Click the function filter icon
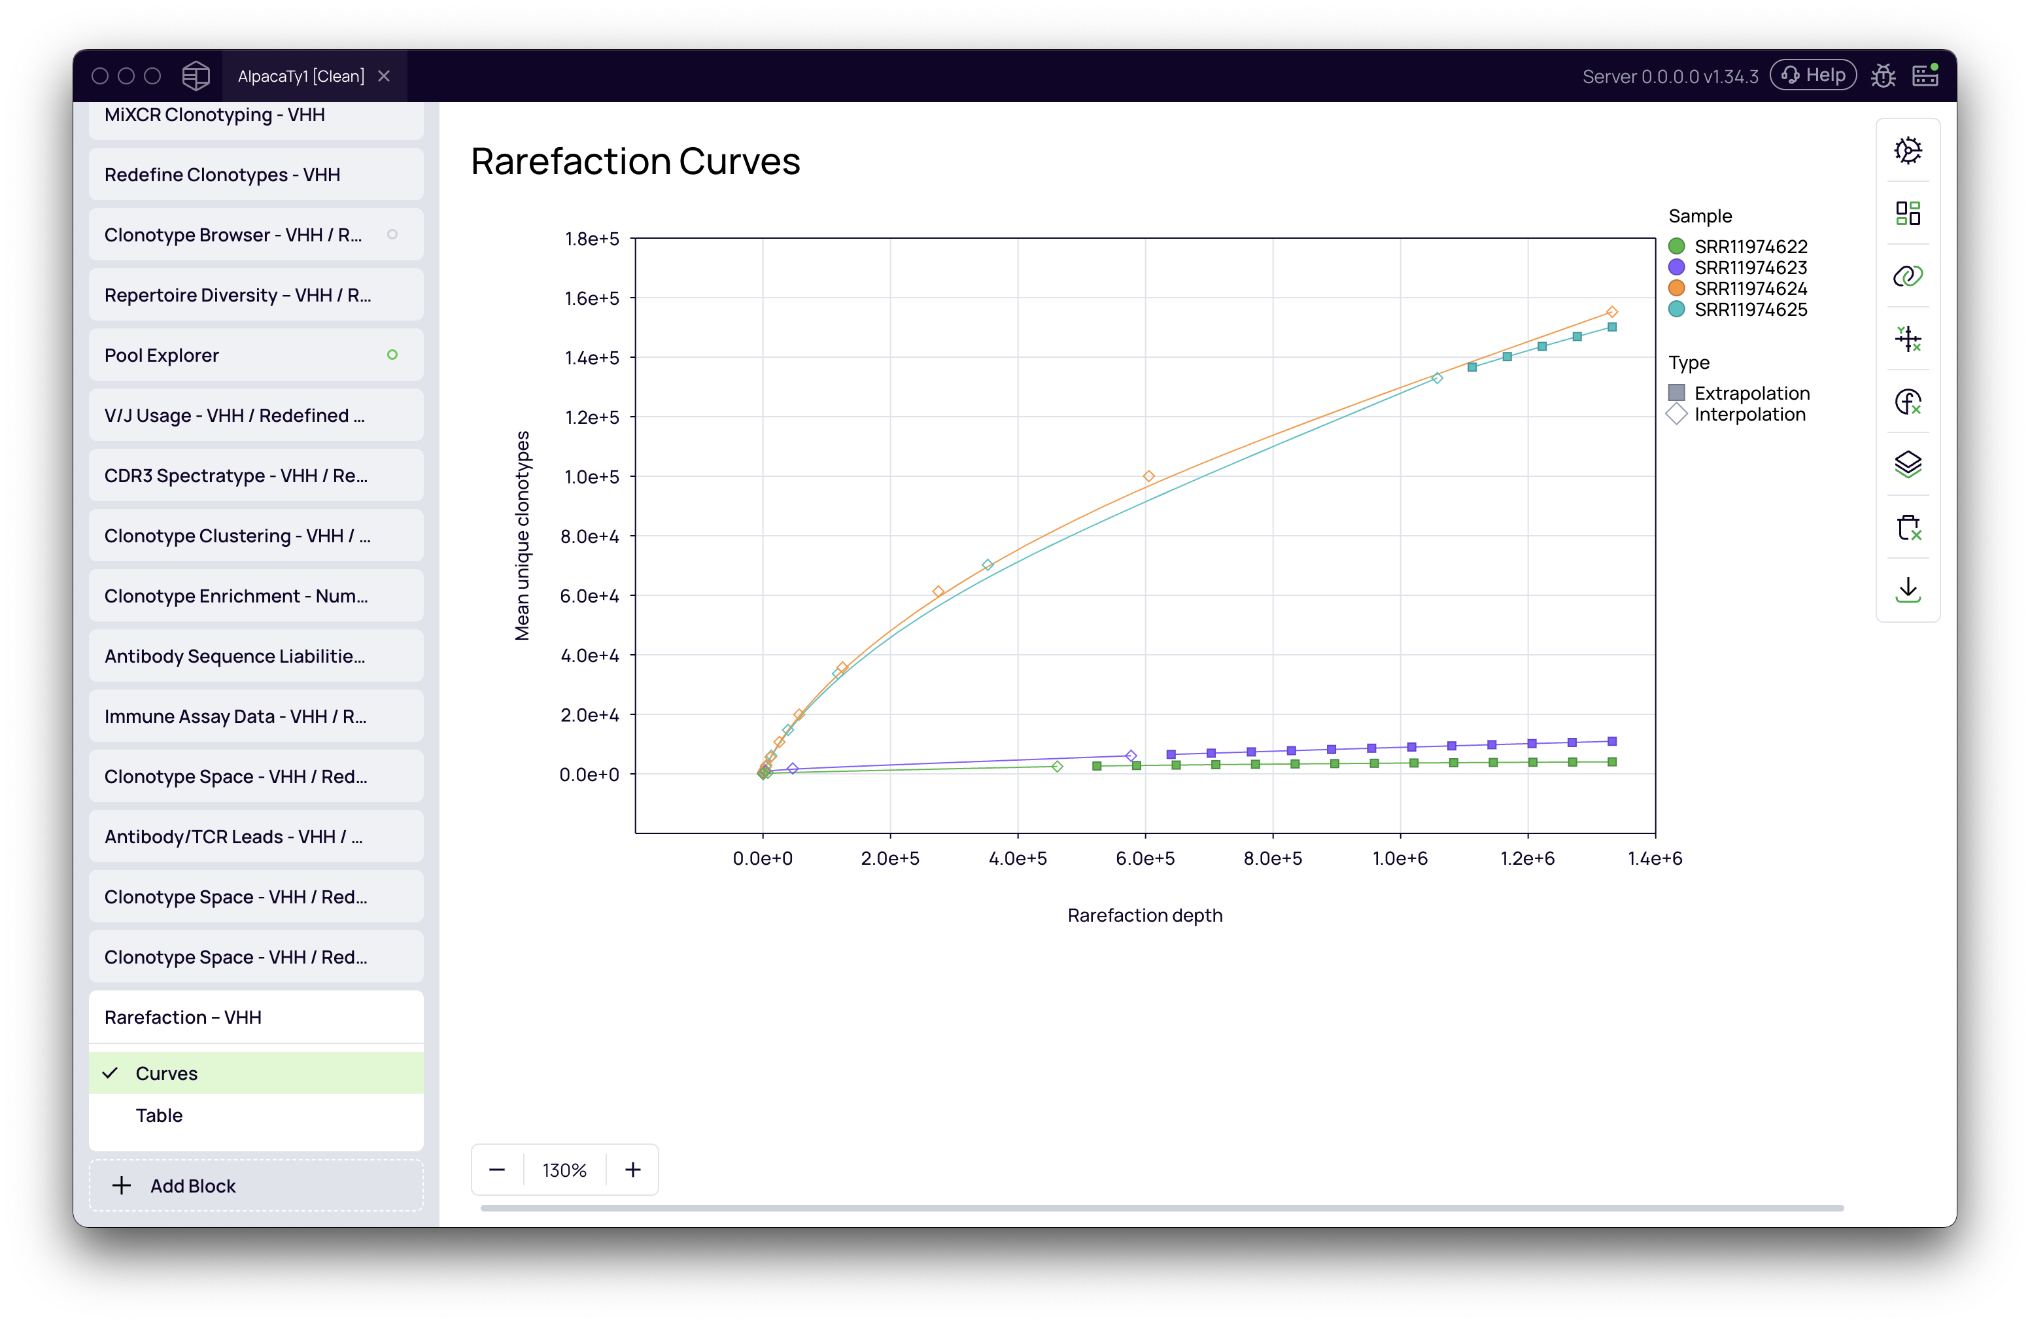This screenshot has width=2030, height=1324. pyautogui.click(x=1907, y=402)
